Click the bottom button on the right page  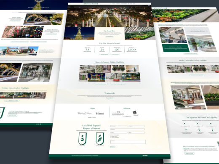pyautogui.click(x=190, y=153)
